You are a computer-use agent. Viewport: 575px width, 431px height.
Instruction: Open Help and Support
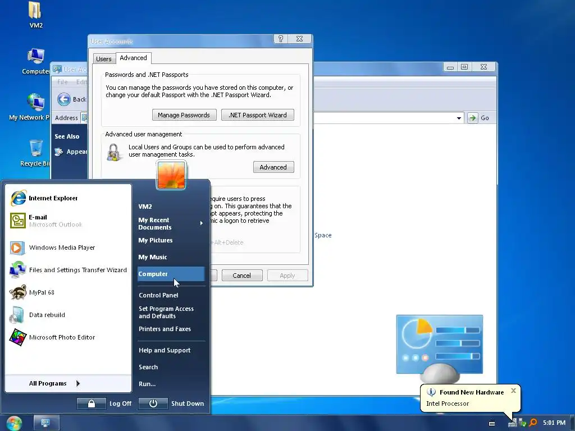[171, 350]
